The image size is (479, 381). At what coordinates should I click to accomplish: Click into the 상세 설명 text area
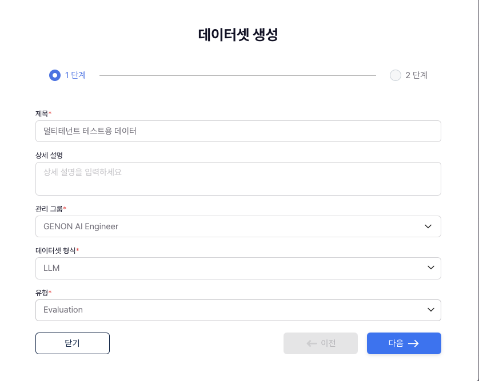click(x=238, y=179)
